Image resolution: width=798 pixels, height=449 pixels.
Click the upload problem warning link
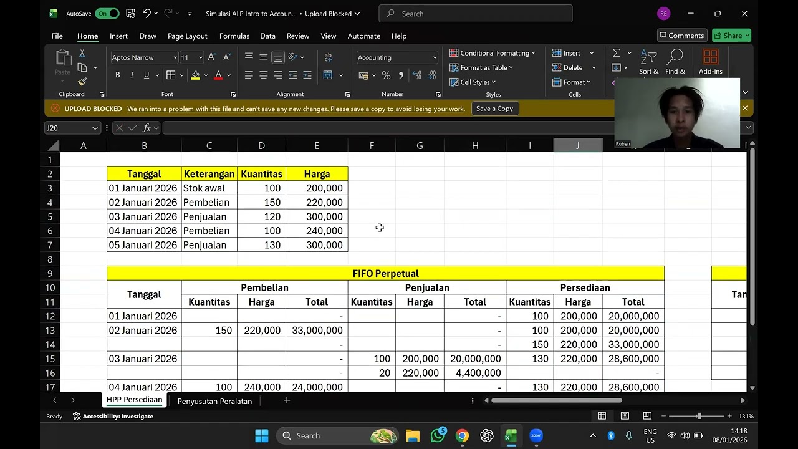point(296,109)
